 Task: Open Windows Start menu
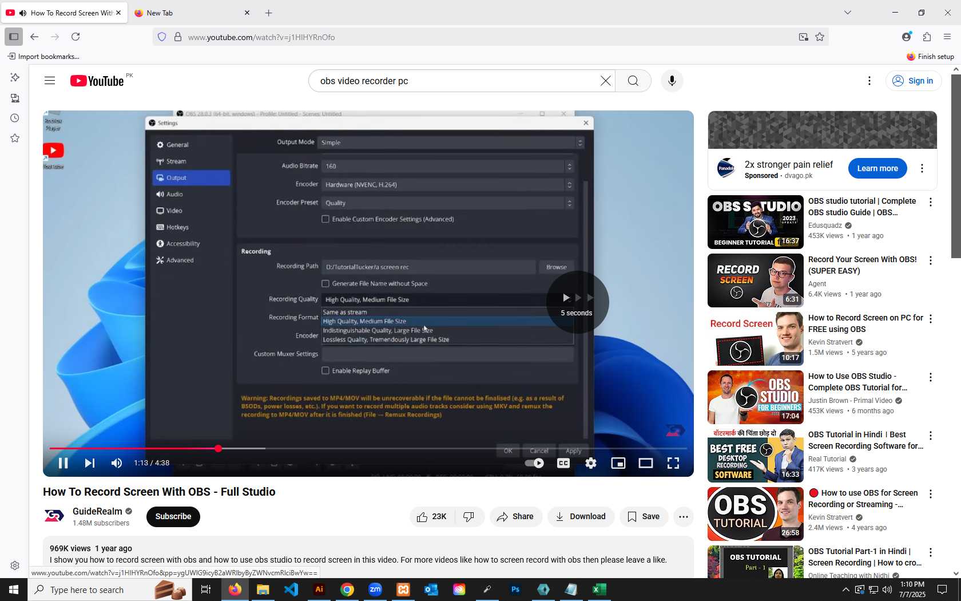pos(14,590)
